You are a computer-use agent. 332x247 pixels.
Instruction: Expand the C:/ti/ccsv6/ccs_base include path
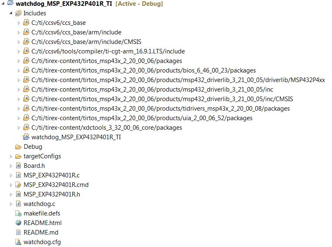pyautogui.click(x=19, y=23)
